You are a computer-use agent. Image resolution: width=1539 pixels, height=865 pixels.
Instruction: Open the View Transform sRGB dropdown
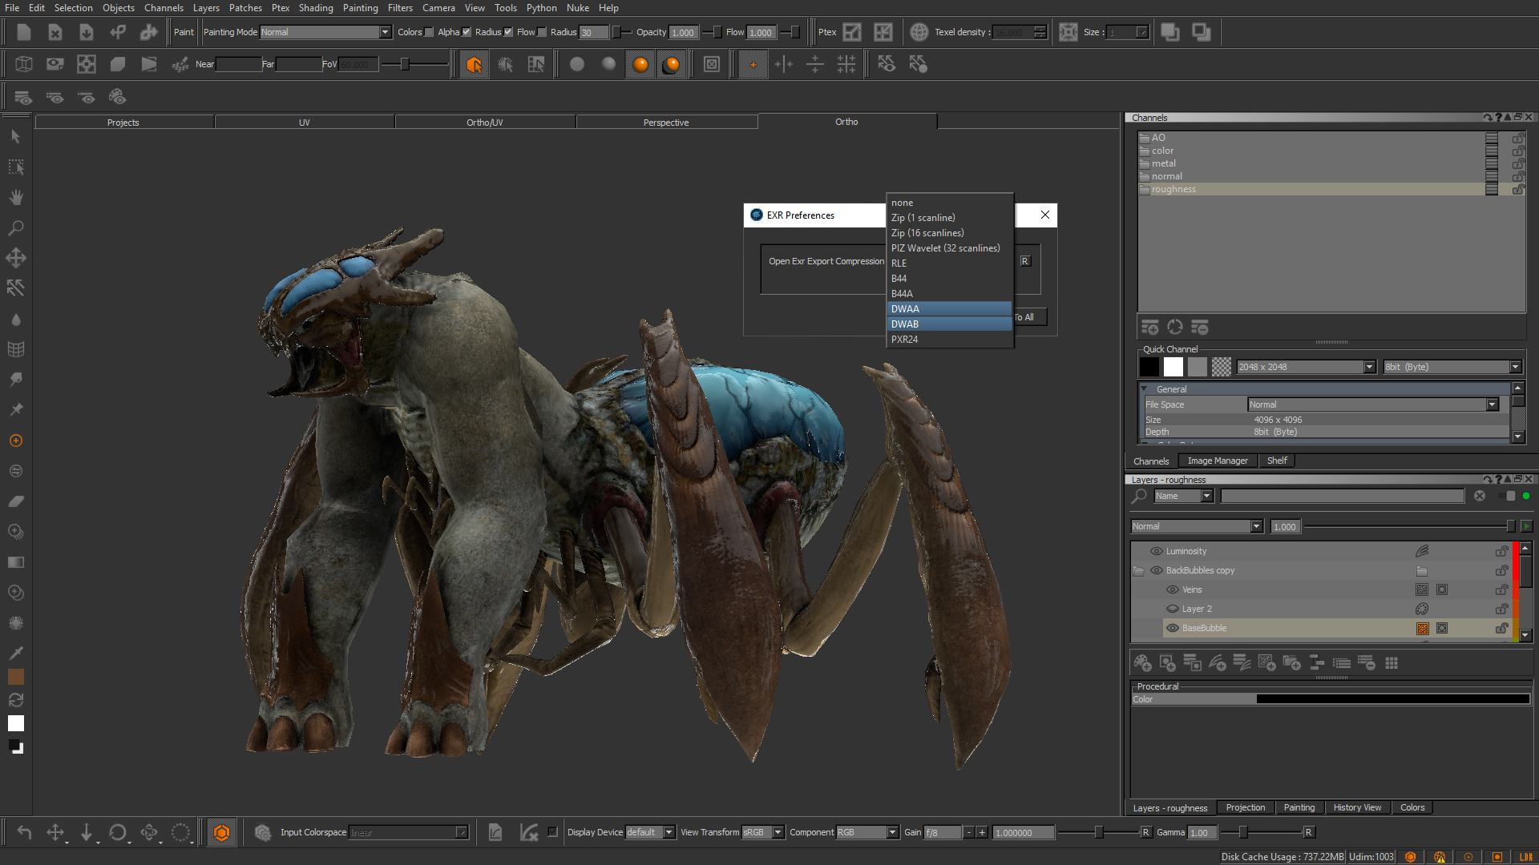pos(762,832)
